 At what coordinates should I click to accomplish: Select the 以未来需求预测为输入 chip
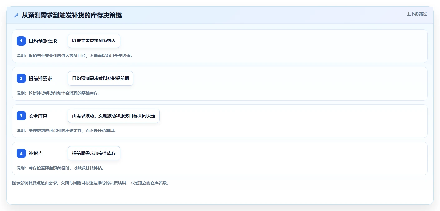click(94, 41)
